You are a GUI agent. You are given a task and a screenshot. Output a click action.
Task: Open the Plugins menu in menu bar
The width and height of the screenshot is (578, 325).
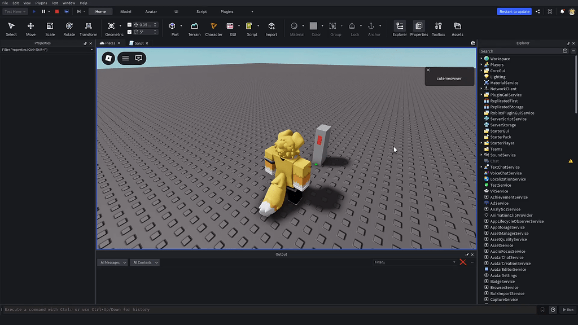point(41,3)
